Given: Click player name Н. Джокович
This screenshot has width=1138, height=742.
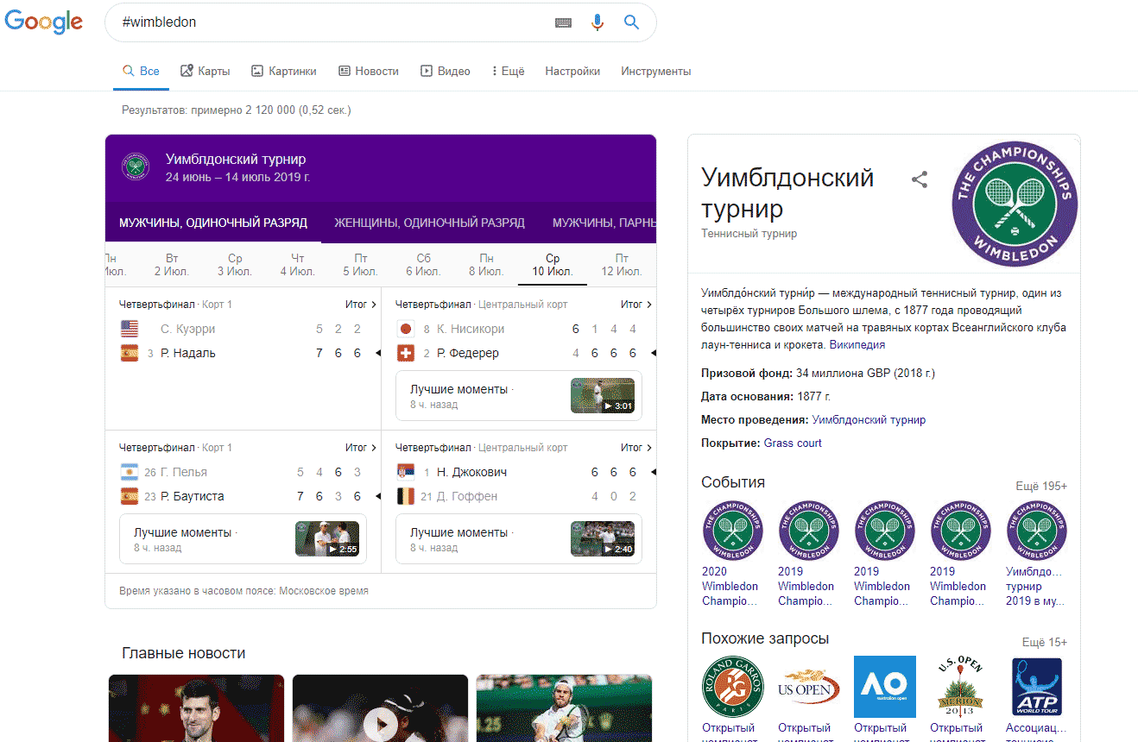Looking at the screenshot, I should (471, 472).
